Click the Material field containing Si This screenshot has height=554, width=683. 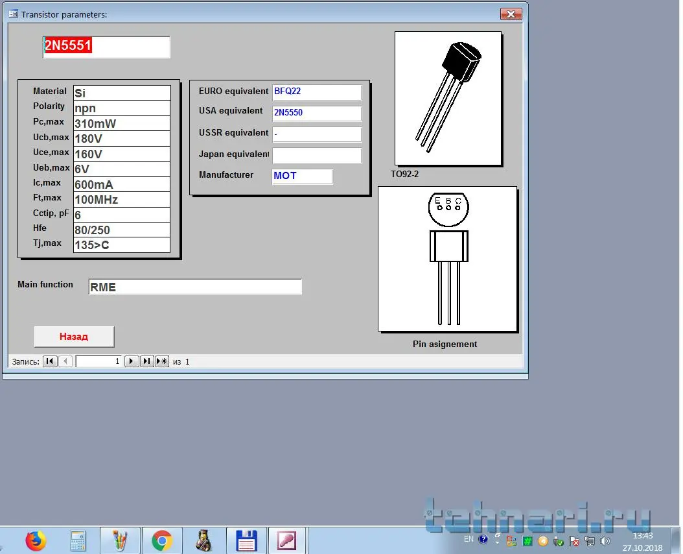pyautogui.click(x=122, y=93)
